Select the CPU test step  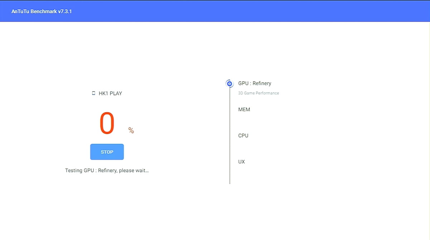(x=243, y=136)
